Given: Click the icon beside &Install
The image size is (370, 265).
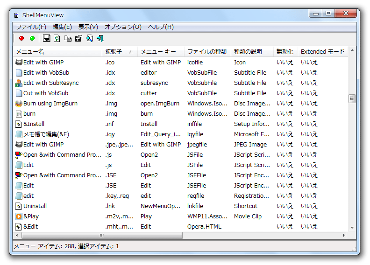Looking at the screenshot, I should [x=19, y=124].
